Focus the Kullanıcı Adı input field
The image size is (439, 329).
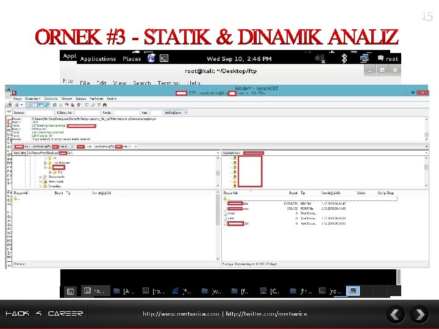pyautogui.click(x=87, y=113)
